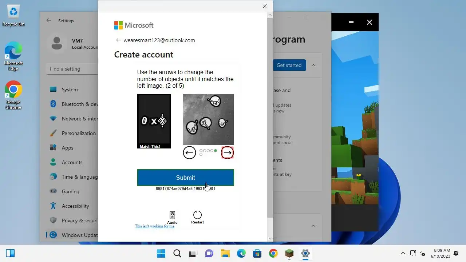Open notification center tray icon
Viewport: 466px width, 262px height.
[457, 253]
